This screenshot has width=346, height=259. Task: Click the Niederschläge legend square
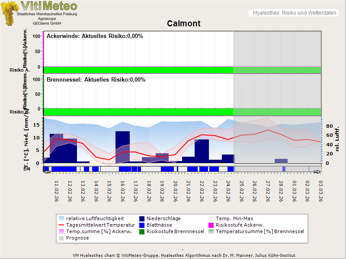[142, 218]
